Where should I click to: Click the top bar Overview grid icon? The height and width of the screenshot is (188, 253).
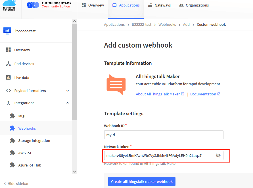click(x=84, y=5)
